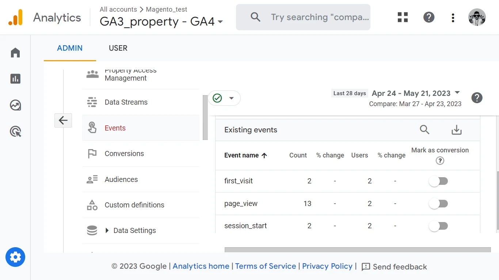Click the blue Admin gear icon

click(x=15, y=257)
